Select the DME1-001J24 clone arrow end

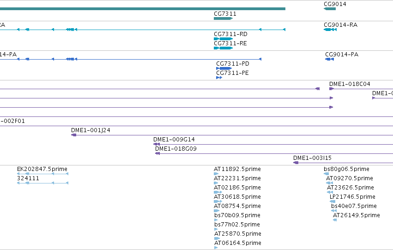pyautogui.click(x=74, y=135)
